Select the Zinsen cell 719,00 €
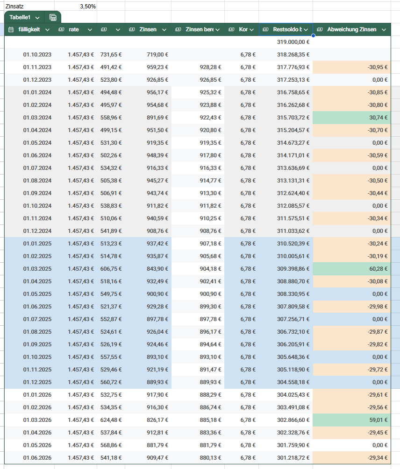 148,55
